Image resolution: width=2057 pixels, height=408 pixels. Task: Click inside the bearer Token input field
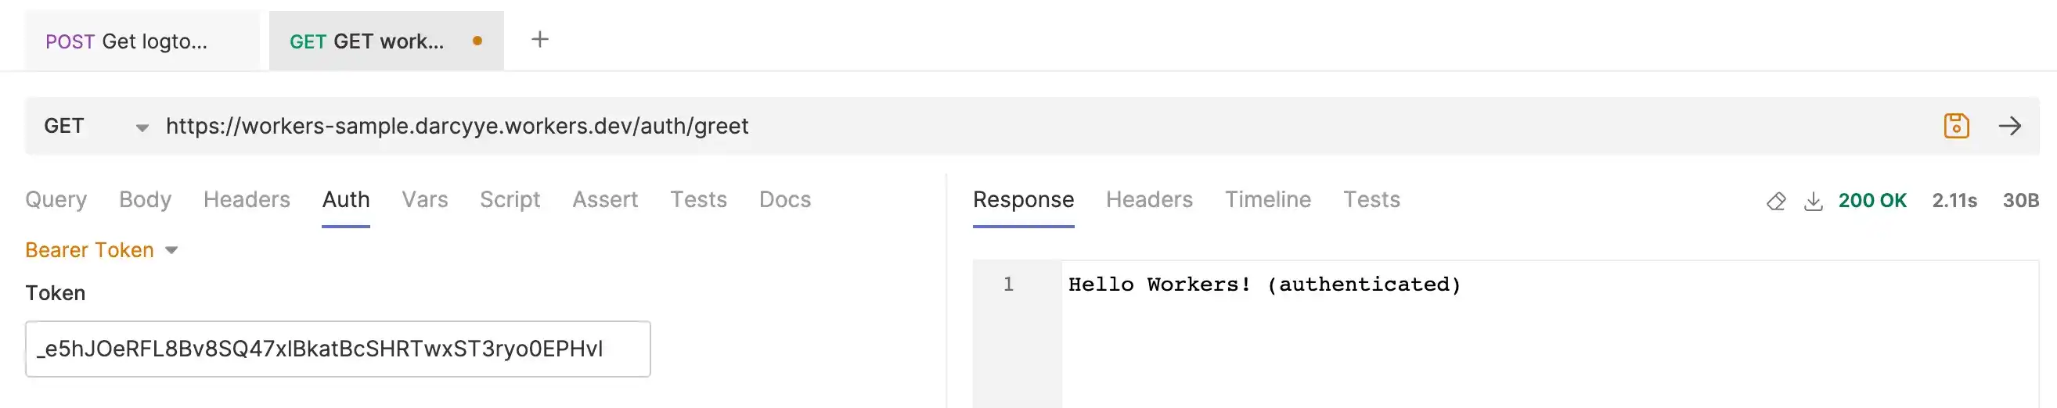click(338, 349)
